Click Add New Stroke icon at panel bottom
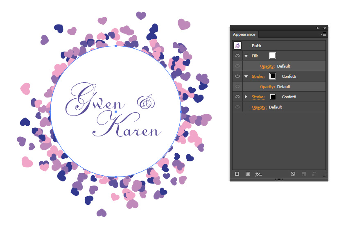This screenshot has height=231, width=348. coord(237,174)
